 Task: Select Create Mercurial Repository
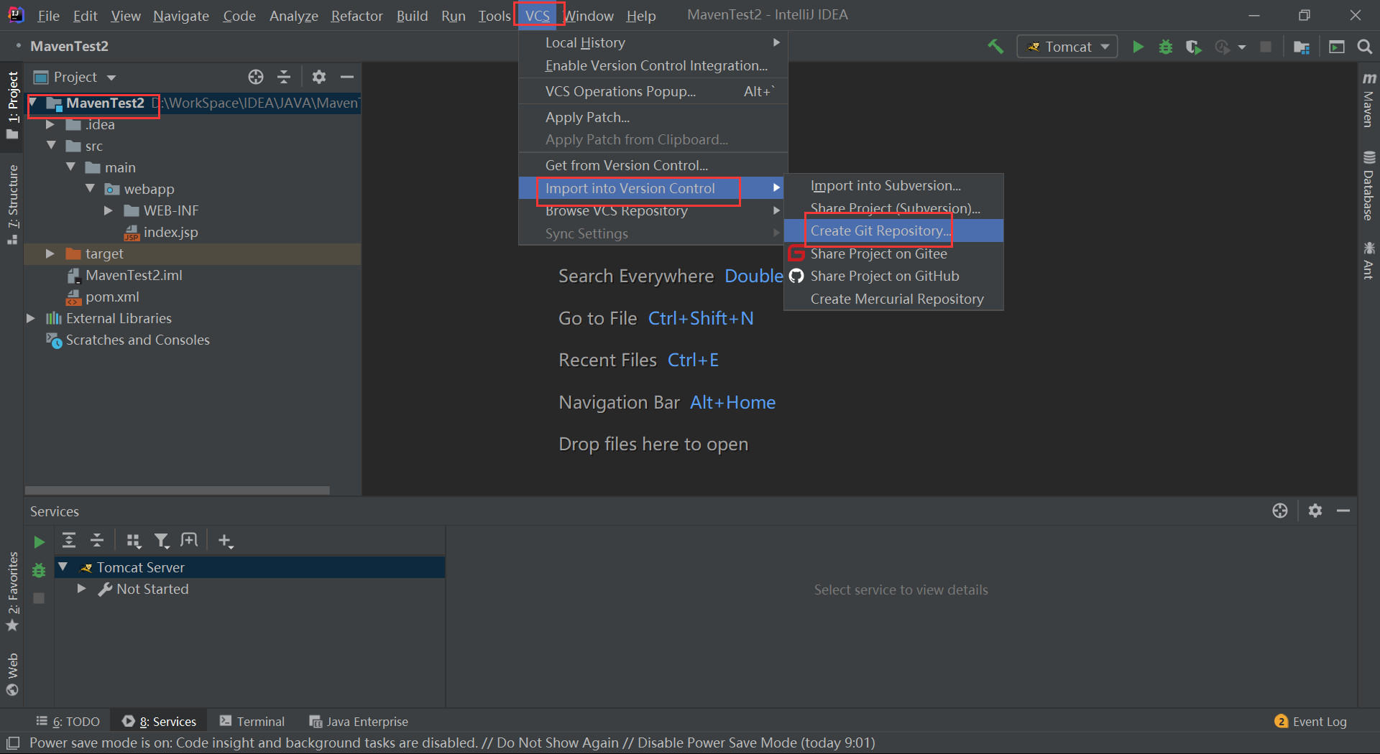coord(893,299)
